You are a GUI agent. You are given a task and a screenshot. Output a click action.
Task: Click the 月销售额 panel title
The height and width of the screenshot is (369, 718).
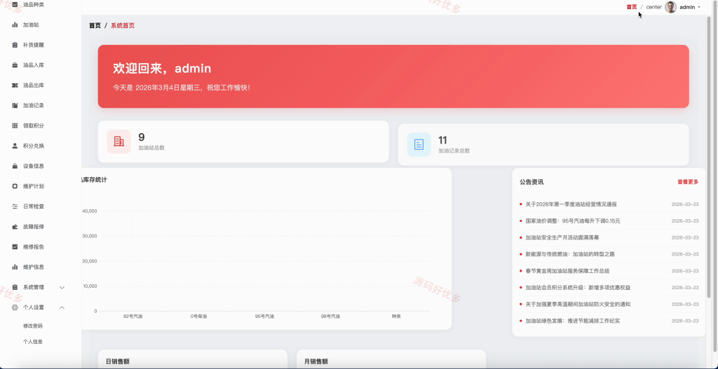(316, 361)
